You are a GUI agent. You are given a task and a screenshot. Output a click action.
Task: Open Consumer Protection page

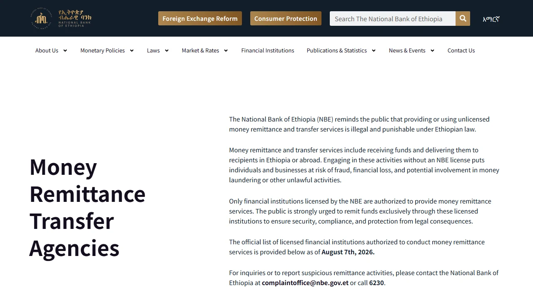tap(286, 18)
